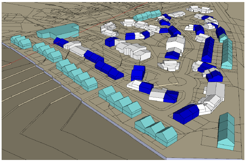The width and height of the screenshot is (246, 162).
Task: Pick the circular cul-de-sac outline in the center
Action: coord(177,82)
